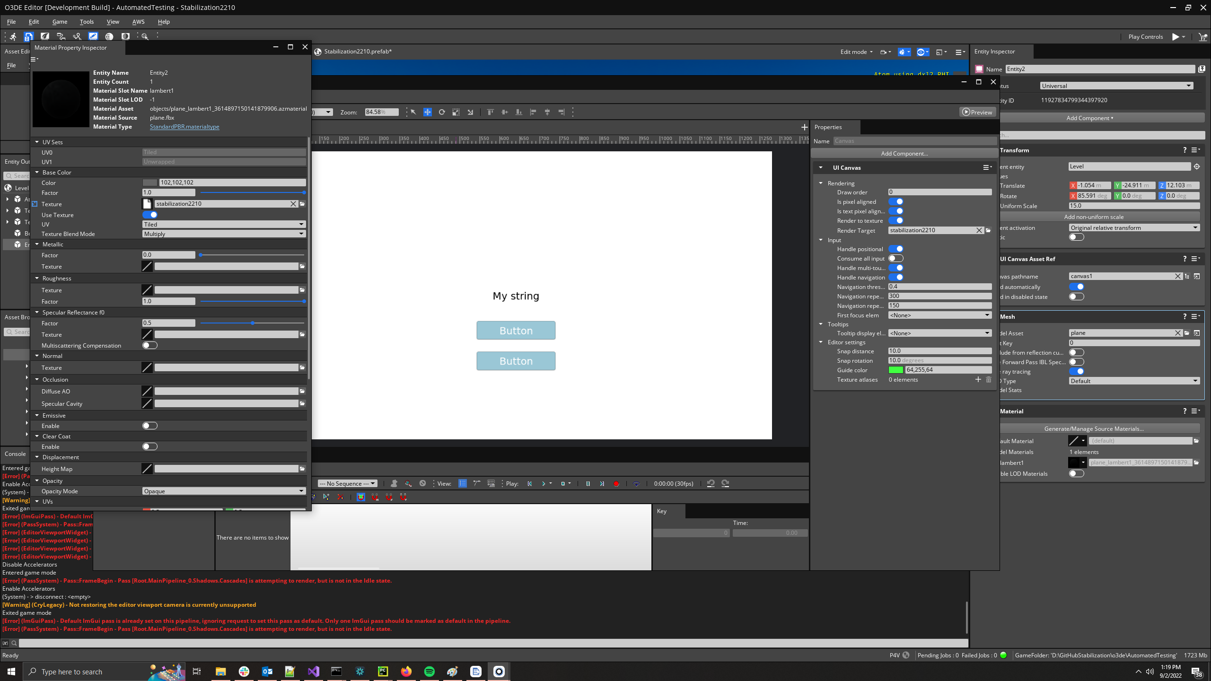Screen dimensions: 1211x681
Task: Open the Texture Blend Mode dropdown
Action: 224,234
